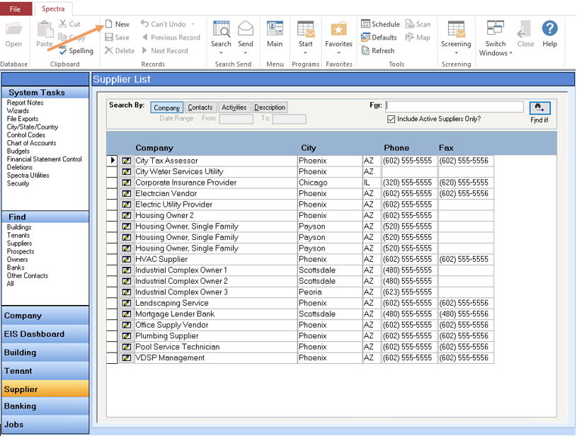Image resolution: width=577 pixels, height=436 pixels.
Task: Expand the Switch Windows dropdown
Action: (x=510, y=53)
